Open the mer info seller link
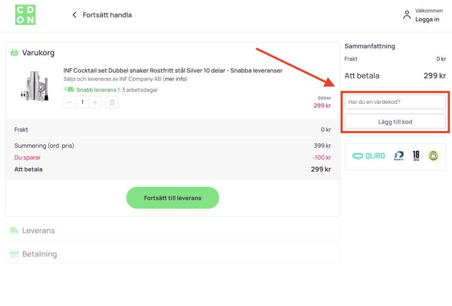452x306 pixels. click(175, 79)
